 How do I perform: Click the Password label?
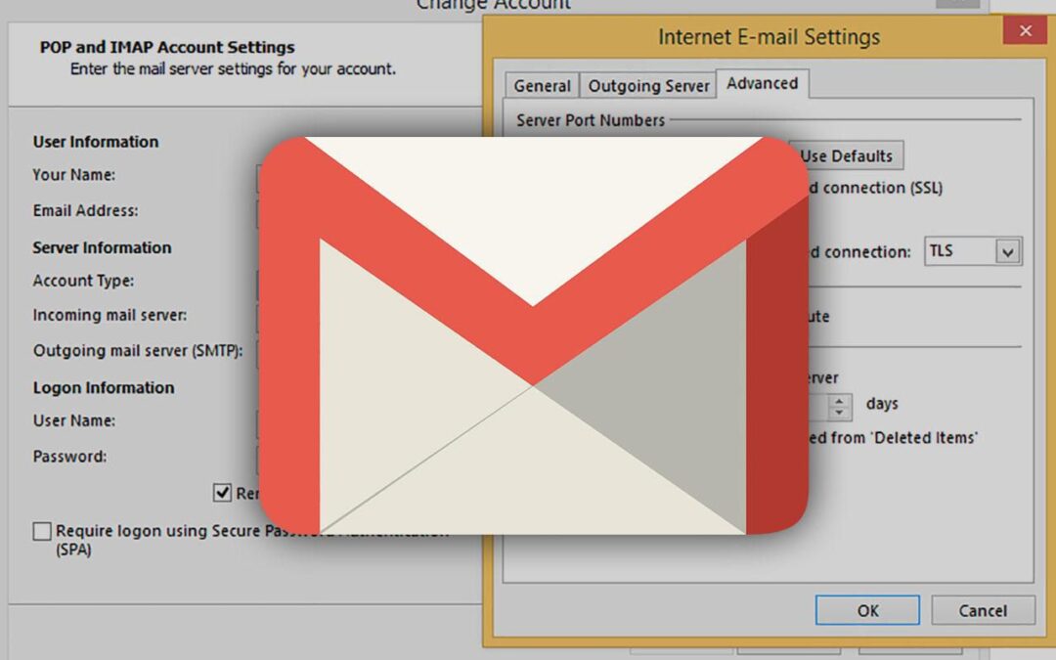[x=70, y=457]
